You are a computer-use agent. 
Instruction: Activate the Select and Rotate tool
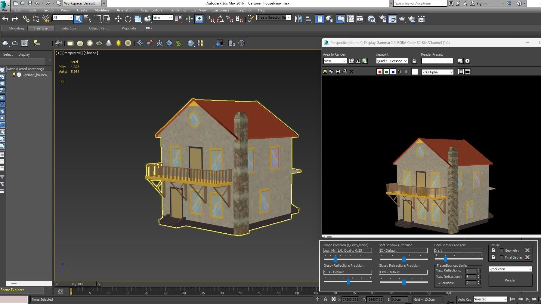click(128, 19)
